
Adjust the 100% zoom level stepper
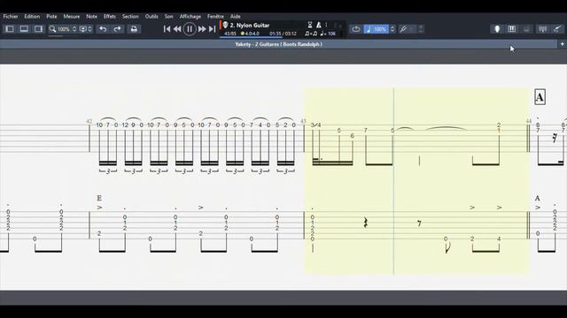tap(74, 29)
